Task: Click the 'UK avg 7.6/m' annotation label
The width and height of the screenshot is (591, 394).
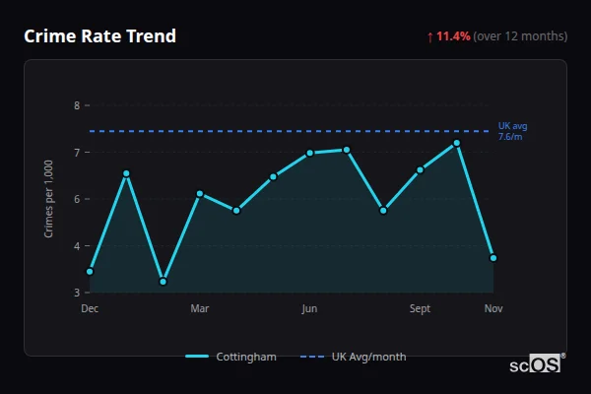Action: coord(512,131)
